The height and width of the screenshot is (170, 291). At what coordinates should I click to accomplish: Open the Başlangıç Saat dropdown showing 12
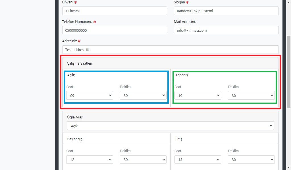pos(90,160)
